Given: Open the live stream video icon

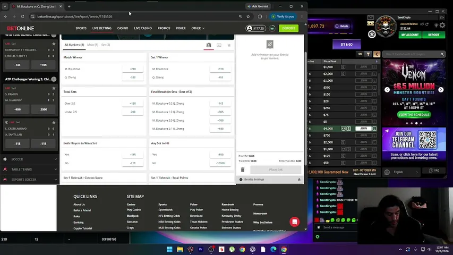Looking at the screenshot, I should pyautogui.click(x=219, y=45).
